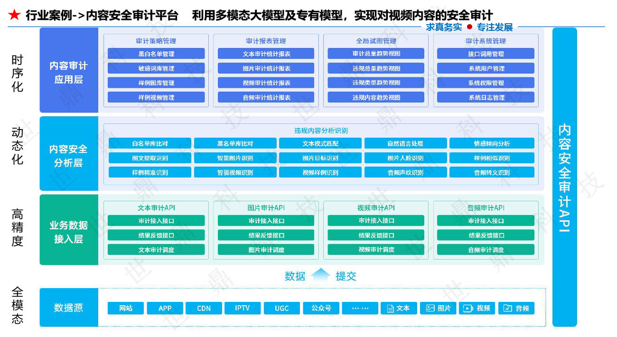
Task: Click the upload arrow between 数据 and 提交
Action: click(x=321, y=274)
